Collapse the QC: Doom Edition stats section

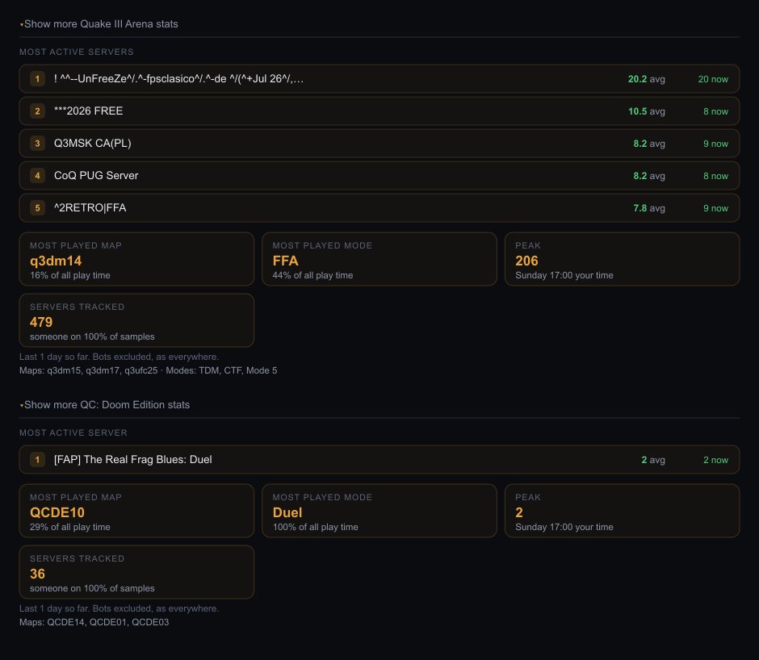tap(104, 404)
